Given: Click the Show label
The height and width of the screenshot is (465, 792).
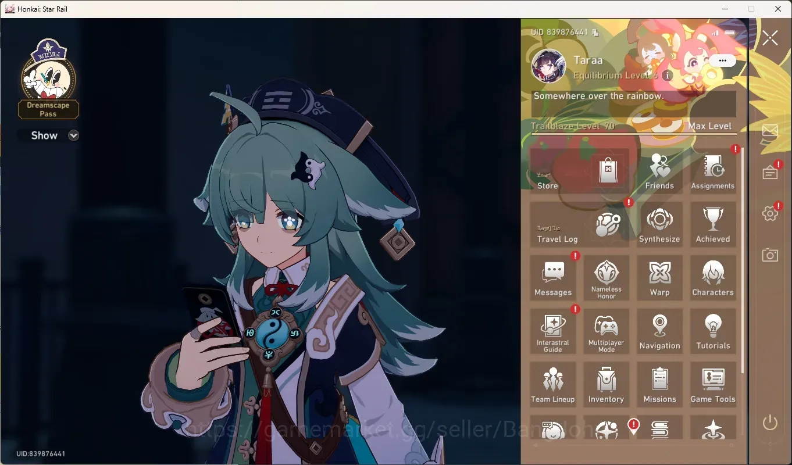Looking at the screenshot, I should (x=44, y=135).
